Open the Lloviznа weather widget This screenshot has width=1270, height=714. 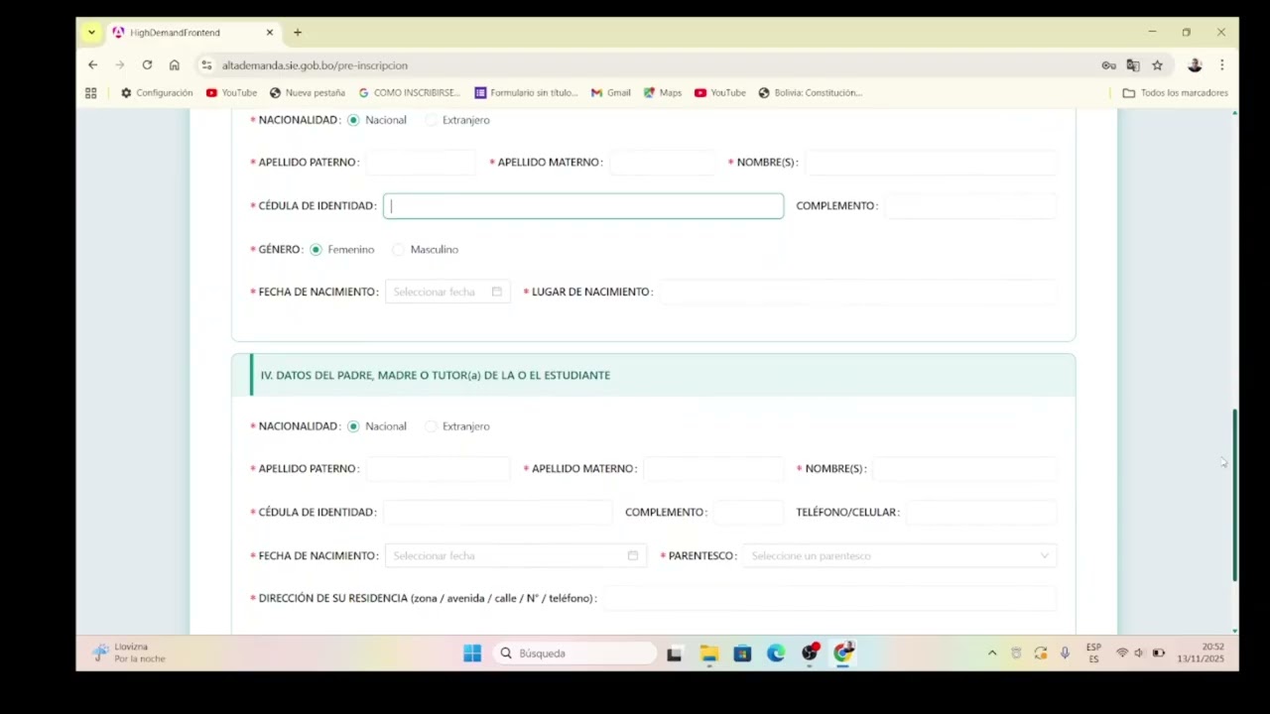pyautogui.click(x=129, y=653)
